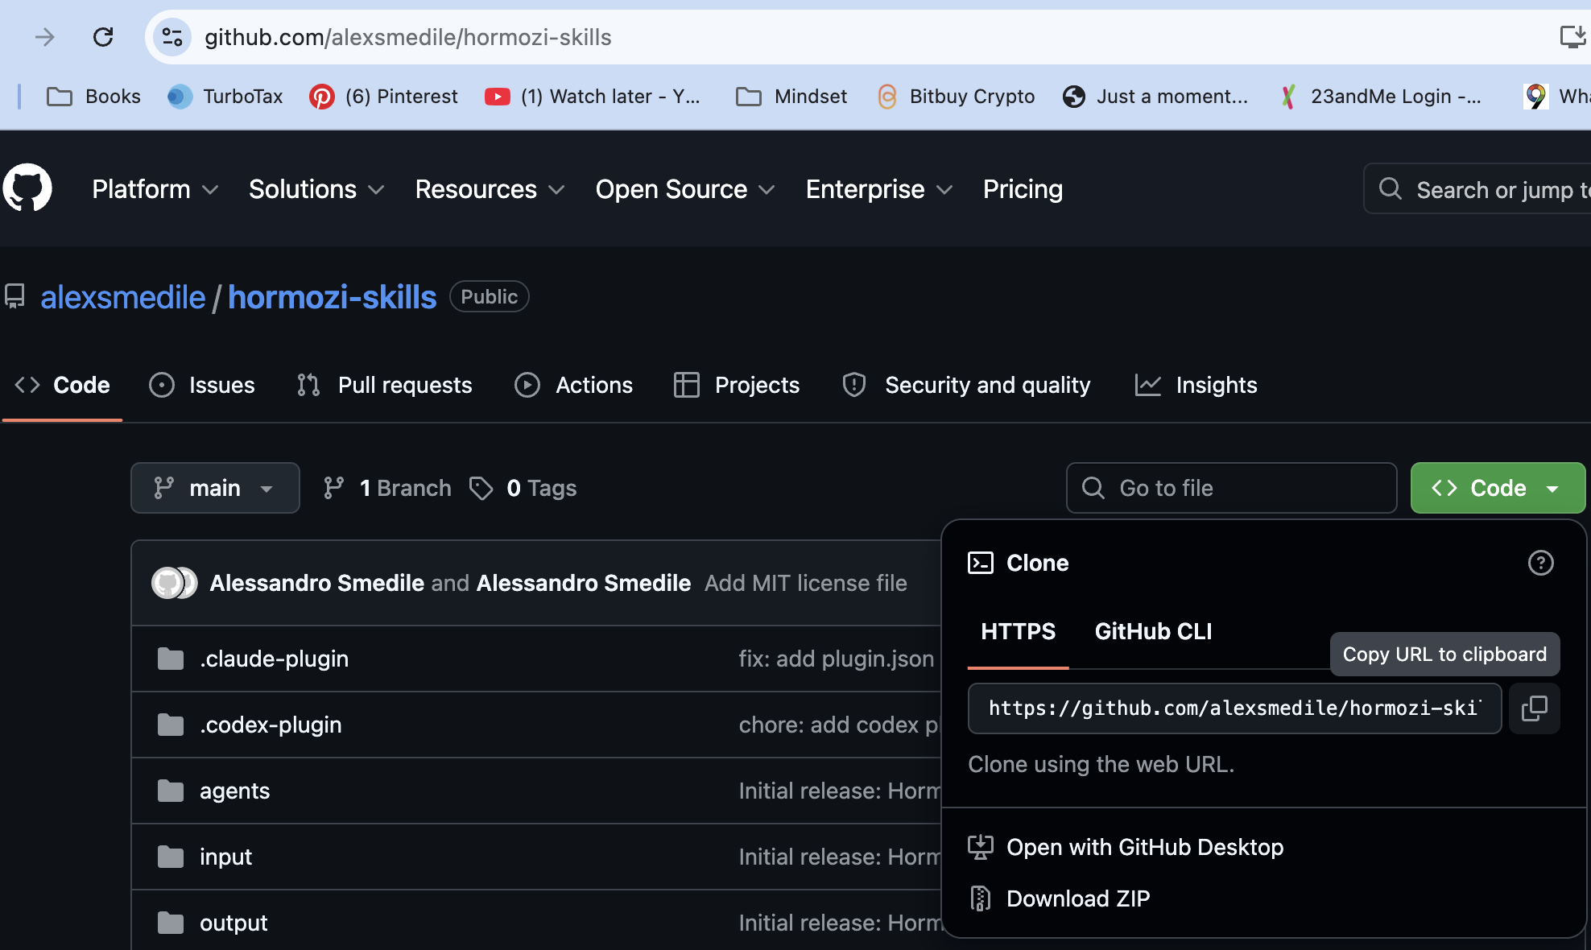The image size is (1591, 950).
Task: Select the Code repository tab
Action: [x=62, y=385]
